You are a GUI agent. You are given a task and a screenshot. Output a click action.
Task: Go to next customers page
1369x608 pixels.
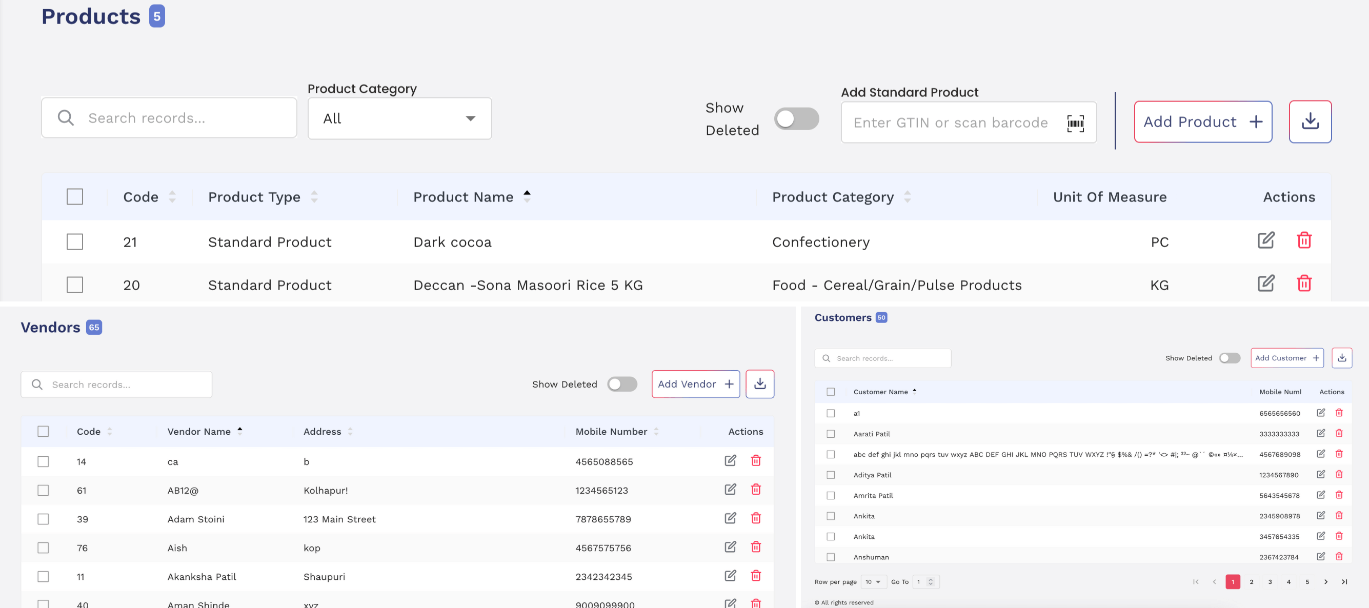1326,581
